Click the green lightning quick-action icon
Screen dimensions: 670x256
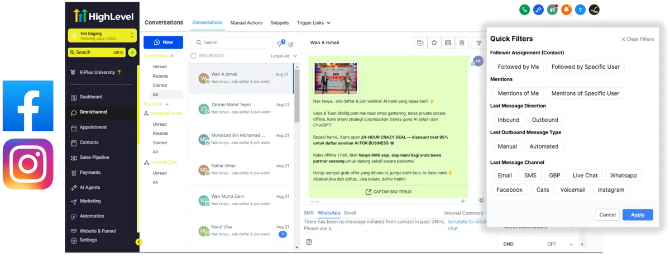click(132, 53)
